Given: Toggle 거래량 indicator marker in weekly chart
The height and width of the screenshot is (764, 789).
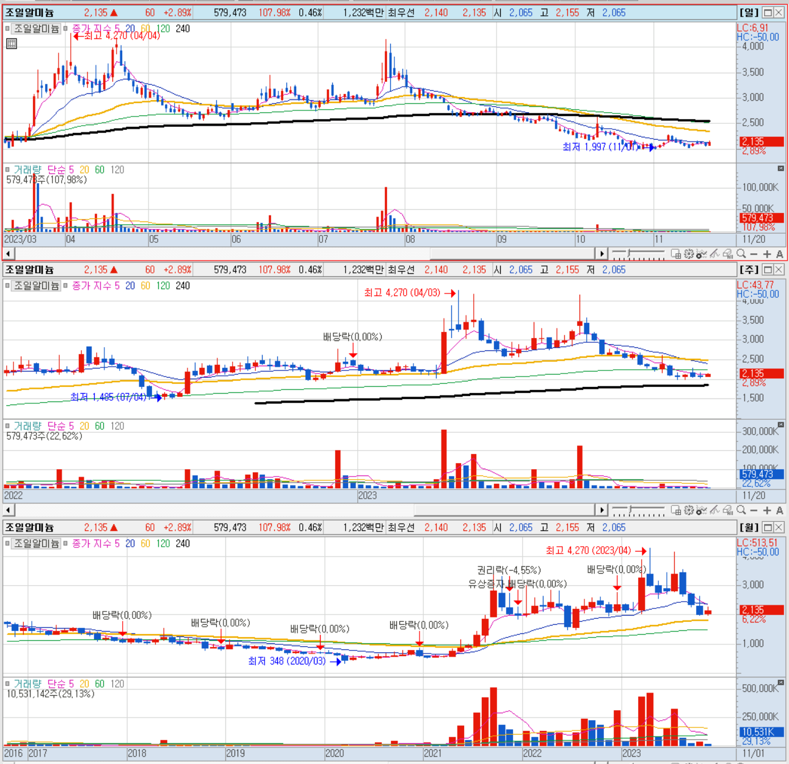Looking at the screenshot, I should [7, 426].
